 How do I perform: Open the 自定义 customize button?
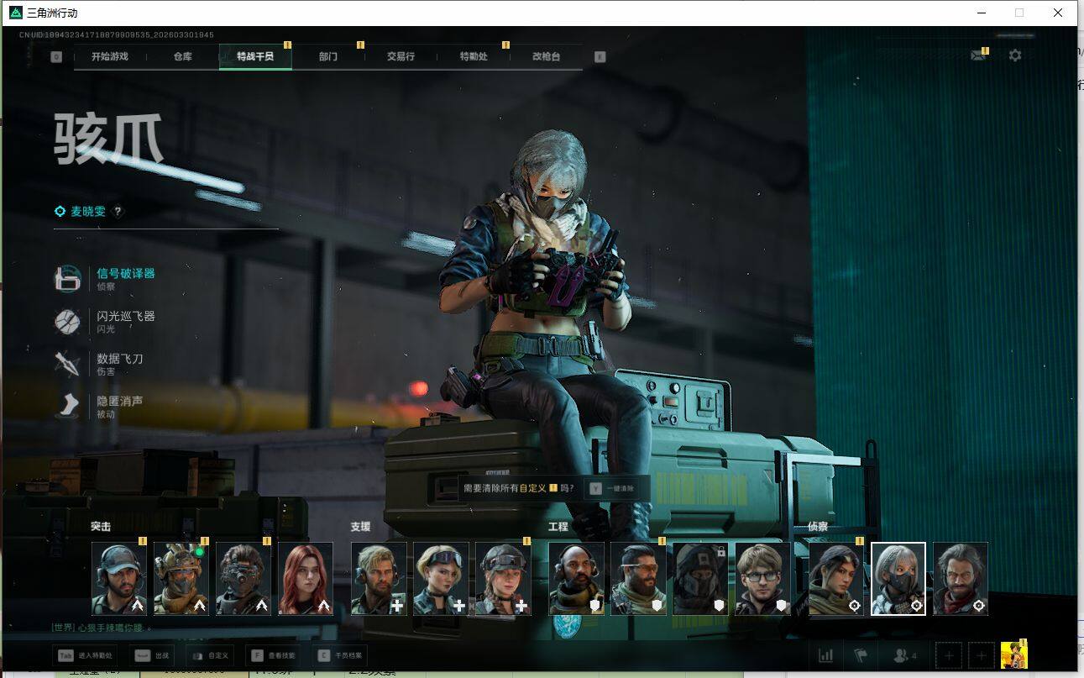coord(211,655)
